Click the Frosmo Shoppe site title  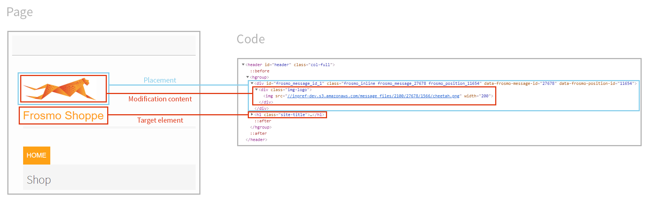pos(63,116)
